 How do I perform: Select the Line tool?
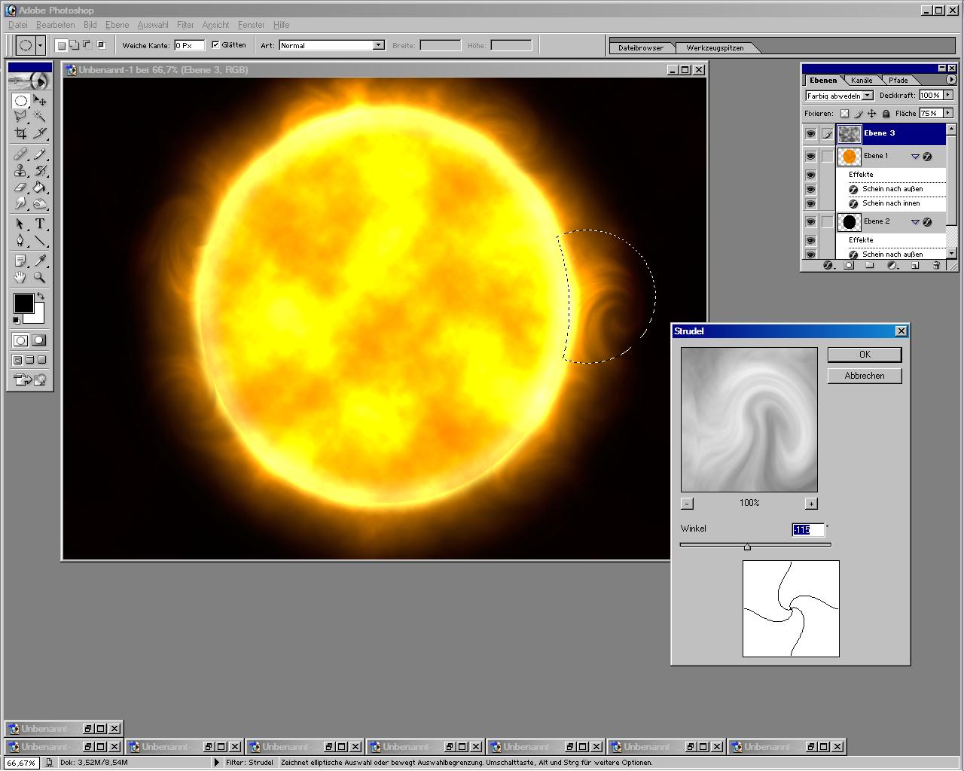40,241
